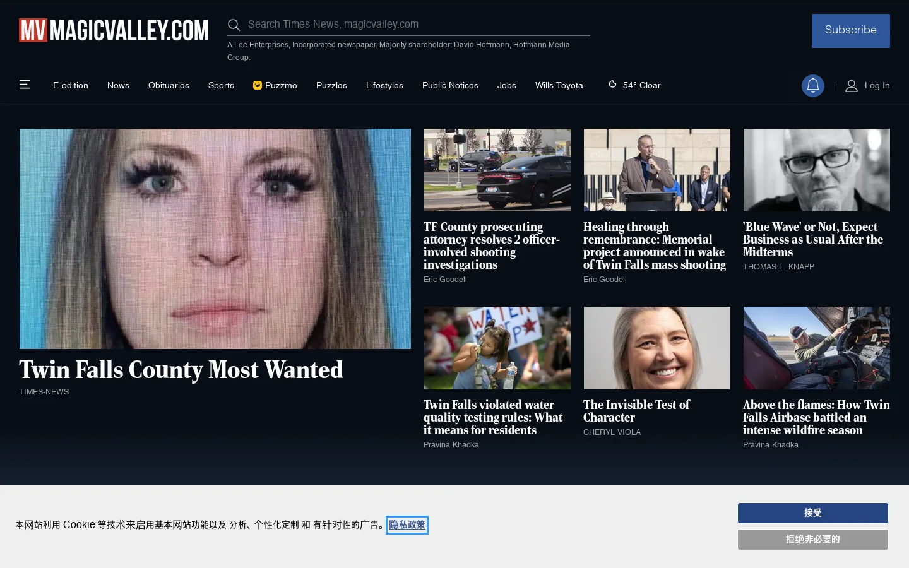Read TF County prosecuting attorney headline

click(x=492, y=246)
